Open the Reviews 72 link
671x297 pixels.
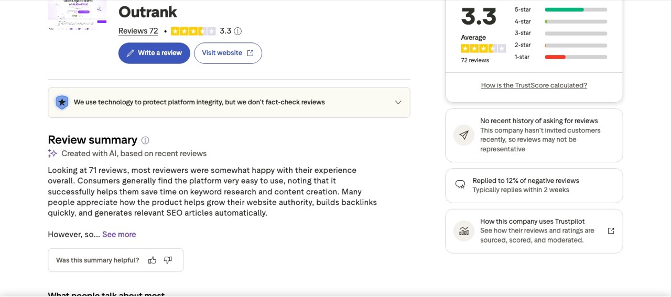click(x=138, y=31)
